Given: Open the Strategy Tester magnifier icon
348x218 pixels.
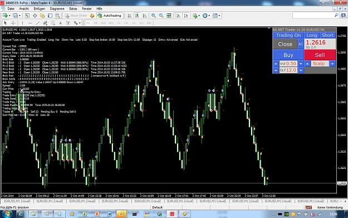Looking at the screenshot, I should click(57, 16).
